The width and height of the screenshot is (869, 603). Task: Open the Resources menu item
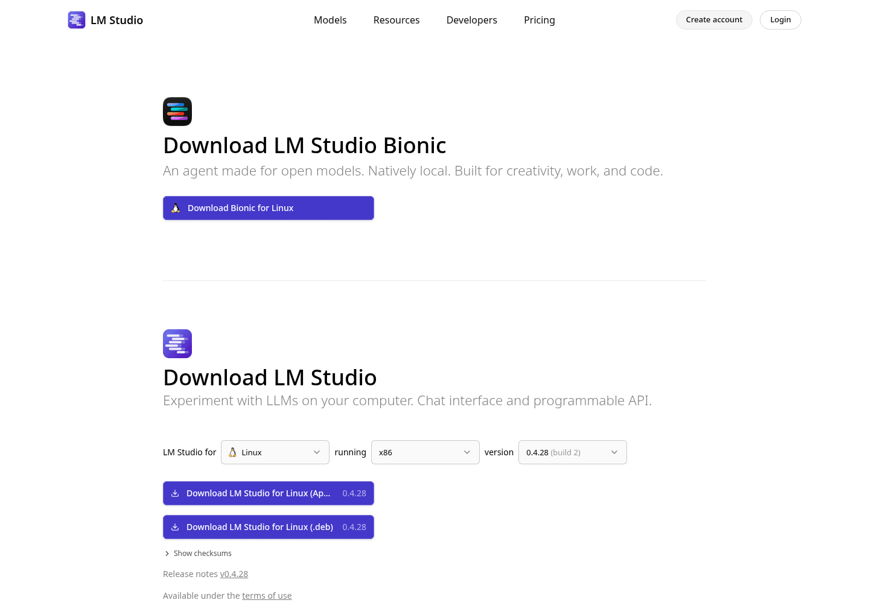[x=396, y=20]
